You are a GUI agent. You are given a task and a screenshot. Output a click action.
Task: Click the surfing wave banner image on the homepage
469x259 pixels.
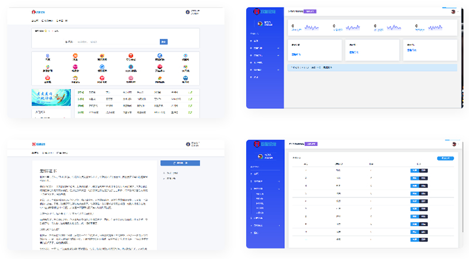(52, 97)
